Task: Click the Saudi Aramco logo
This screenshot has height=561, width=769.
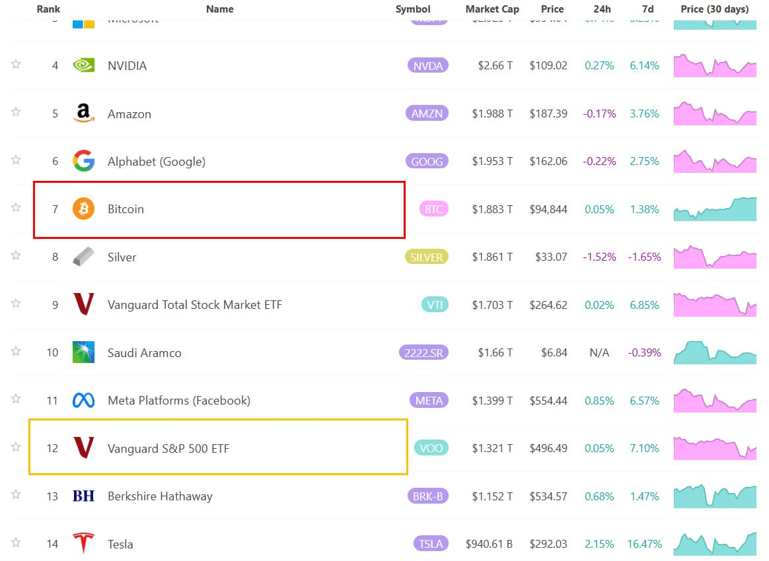Action: (x=83, y=352)
